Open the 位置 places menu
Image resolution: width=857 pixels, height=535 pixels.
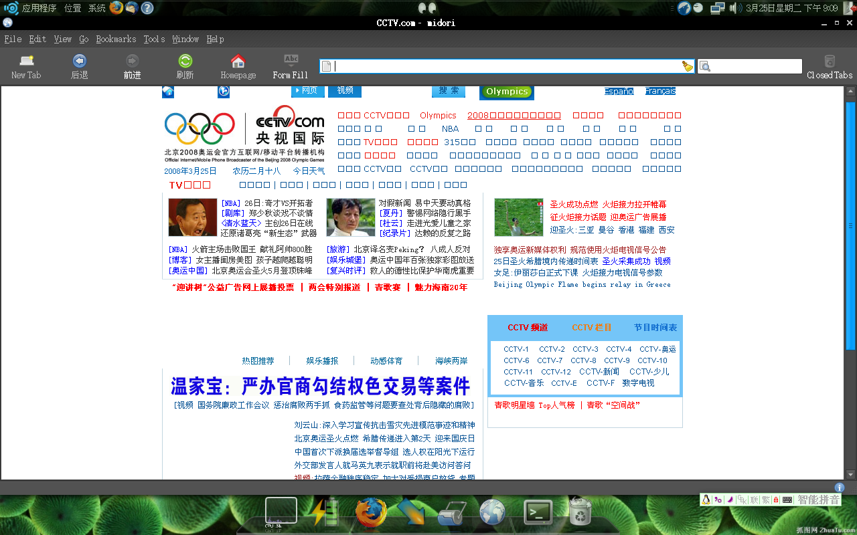(x=73, y=8)
